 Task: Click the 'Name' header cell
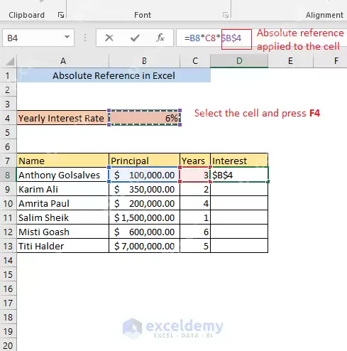coord(62,161)
